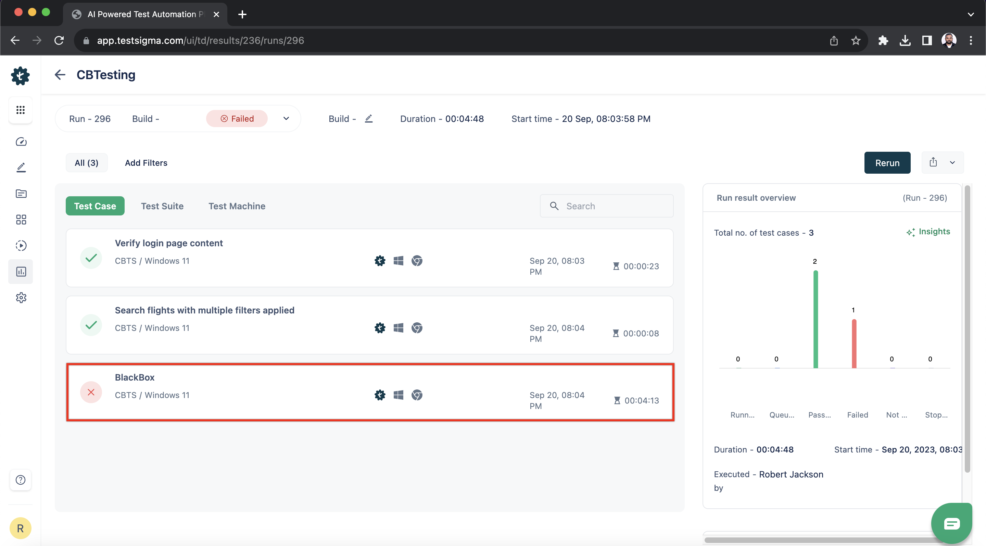
Task: Expand the run status dropdown chevron
Action: pyautogui.click(x=286, y=119)
